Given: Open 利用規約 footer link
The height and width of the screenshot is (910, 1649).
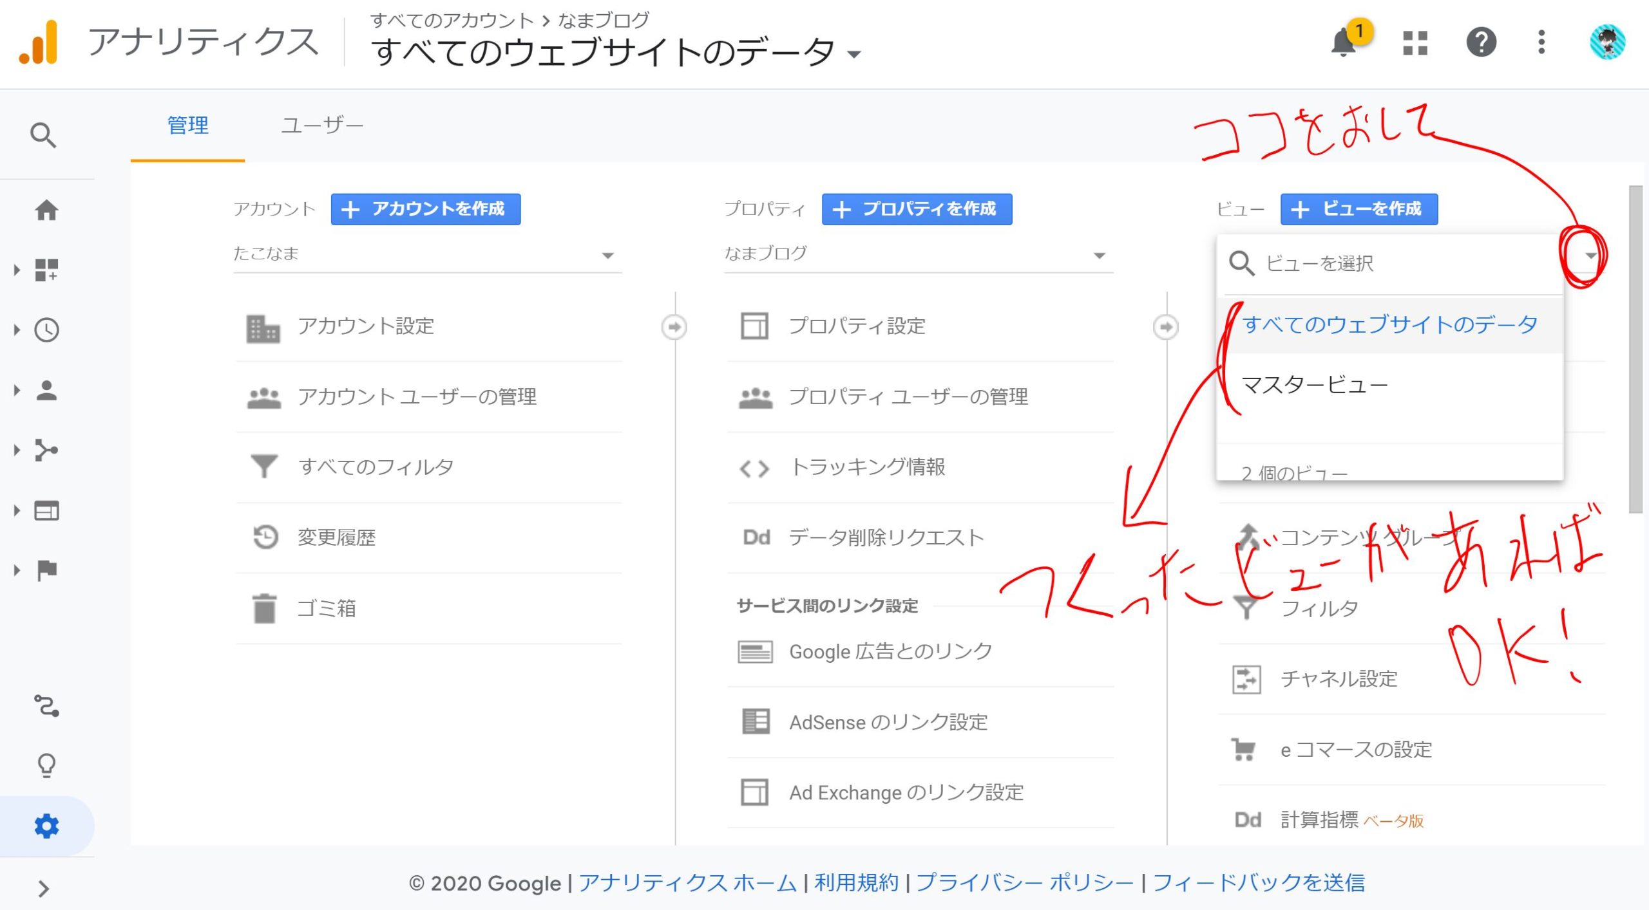Looking at the screenshot, I should pyautogui.click(x=857, y=883).
